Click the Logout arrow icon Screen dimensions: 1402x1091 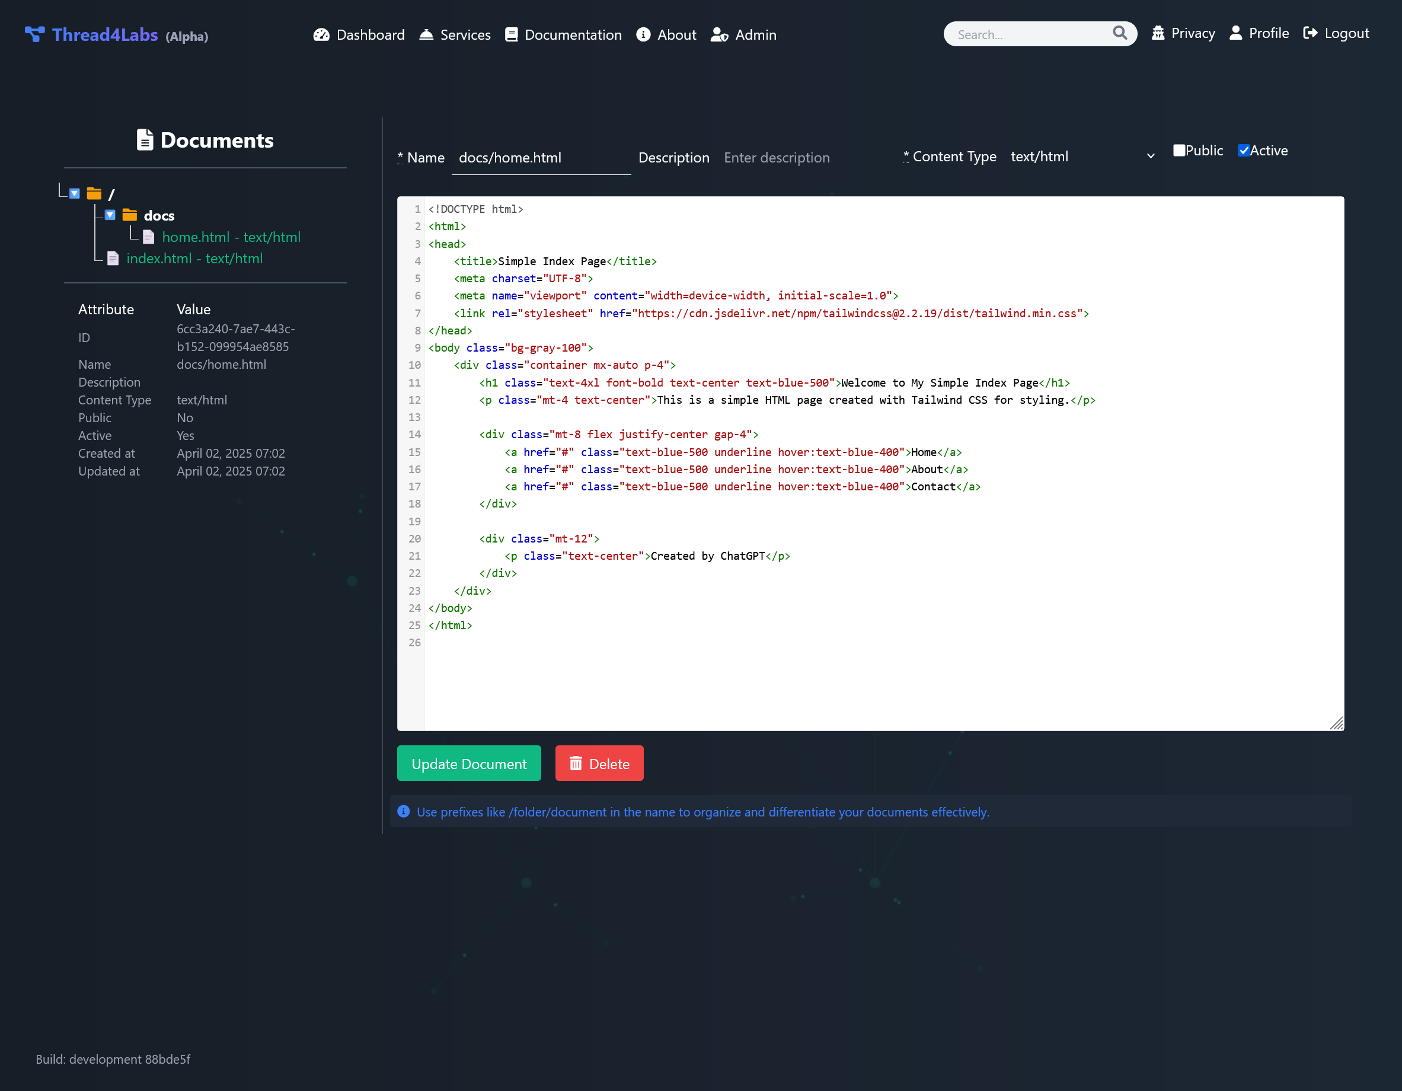[x=1310, y=33]
